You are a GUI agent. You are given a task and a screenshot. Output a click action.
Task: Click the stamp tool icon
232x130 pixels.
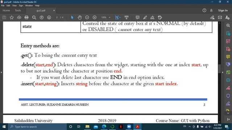(160, 17)
